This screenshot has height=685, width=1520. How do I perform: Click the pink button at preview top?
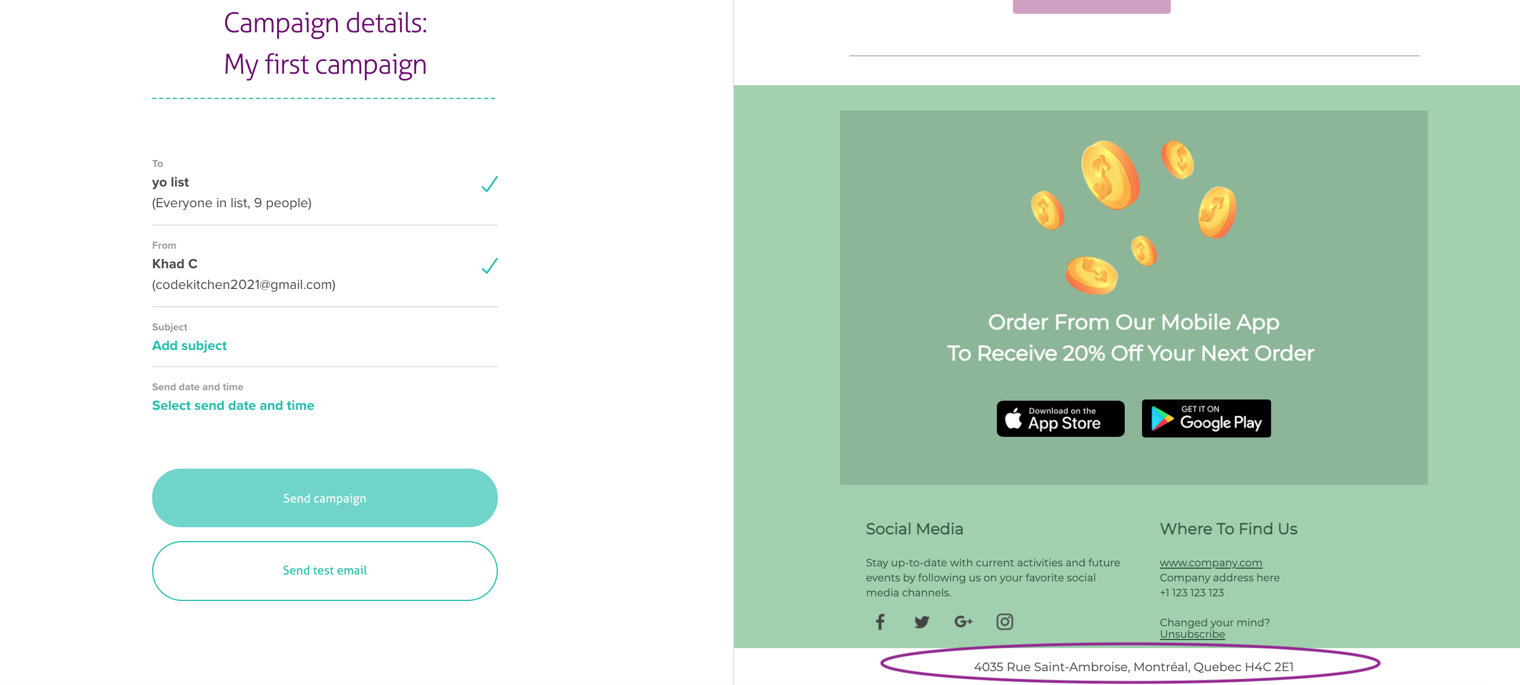point(1091,6)
